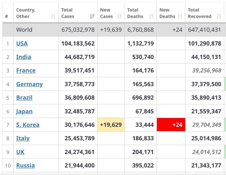Select Japan total deaths 67,845

[x=145, y=111]
